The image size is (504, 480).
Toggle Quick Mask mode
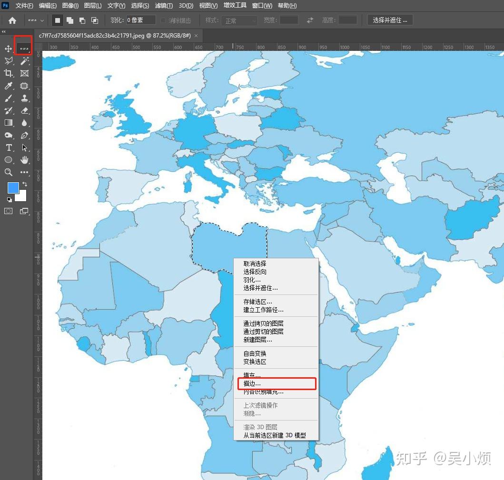pos(9,211)
